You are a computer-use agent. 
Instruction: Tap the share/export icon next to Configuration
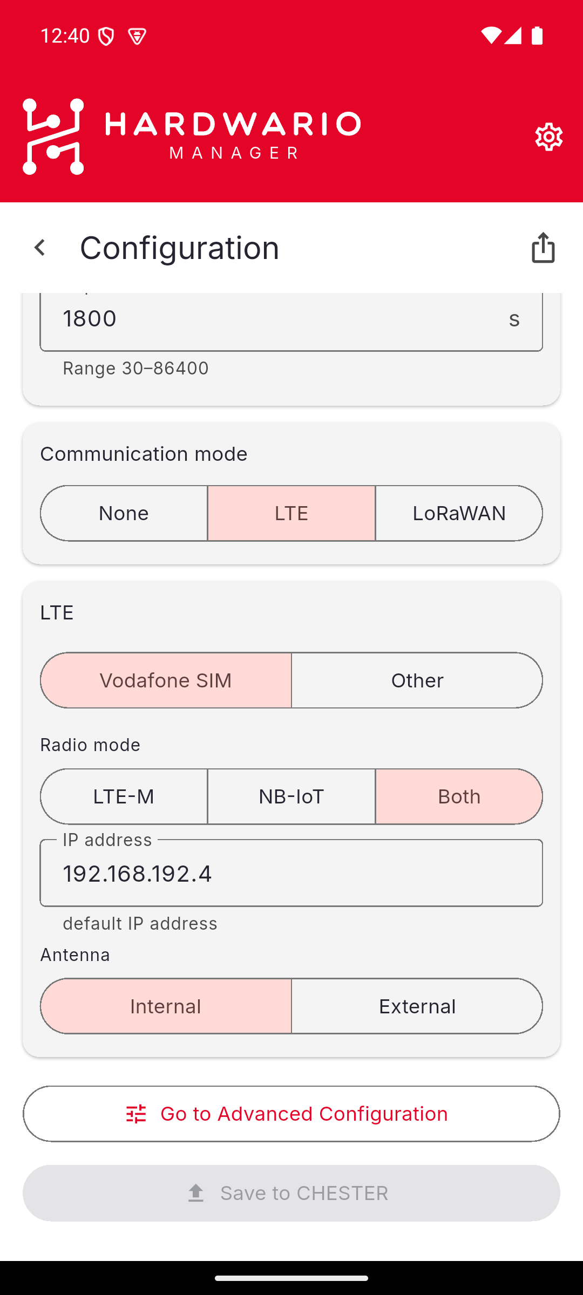tap(543, 248)
